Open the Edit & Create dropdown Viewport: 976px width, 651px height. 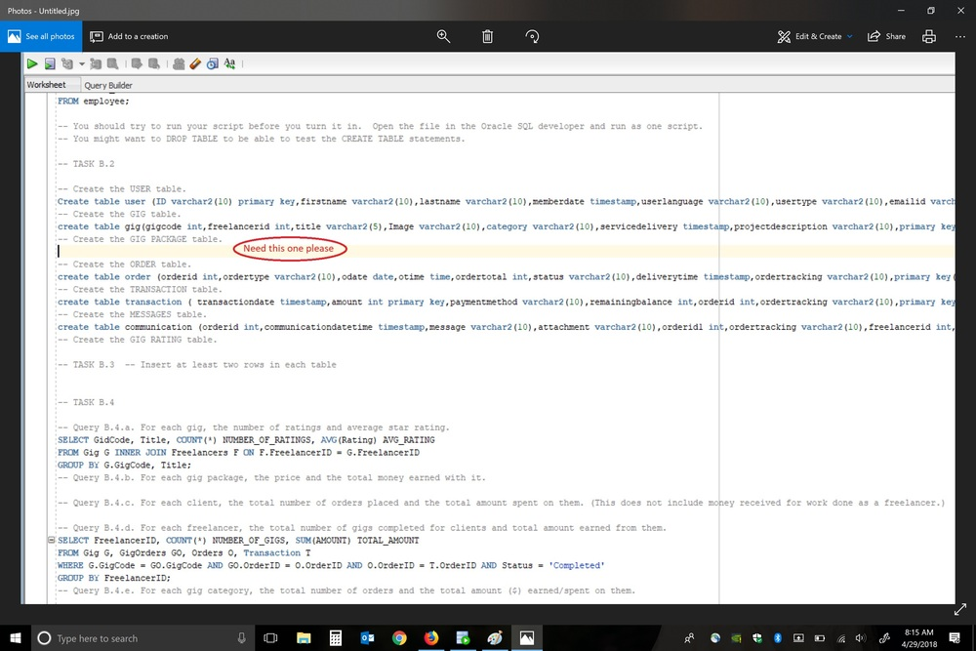pos(815,36)
